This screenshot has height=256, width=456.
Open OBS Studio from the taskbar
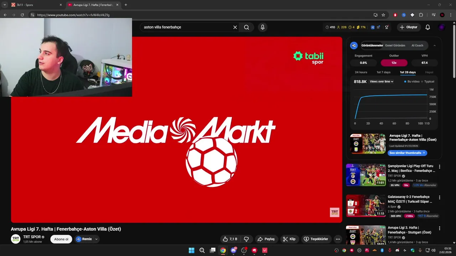(x=244, y=250)
